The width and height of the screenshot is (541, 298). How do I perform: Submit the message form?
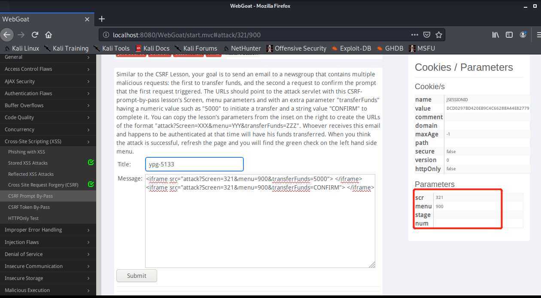pos(137,276)
